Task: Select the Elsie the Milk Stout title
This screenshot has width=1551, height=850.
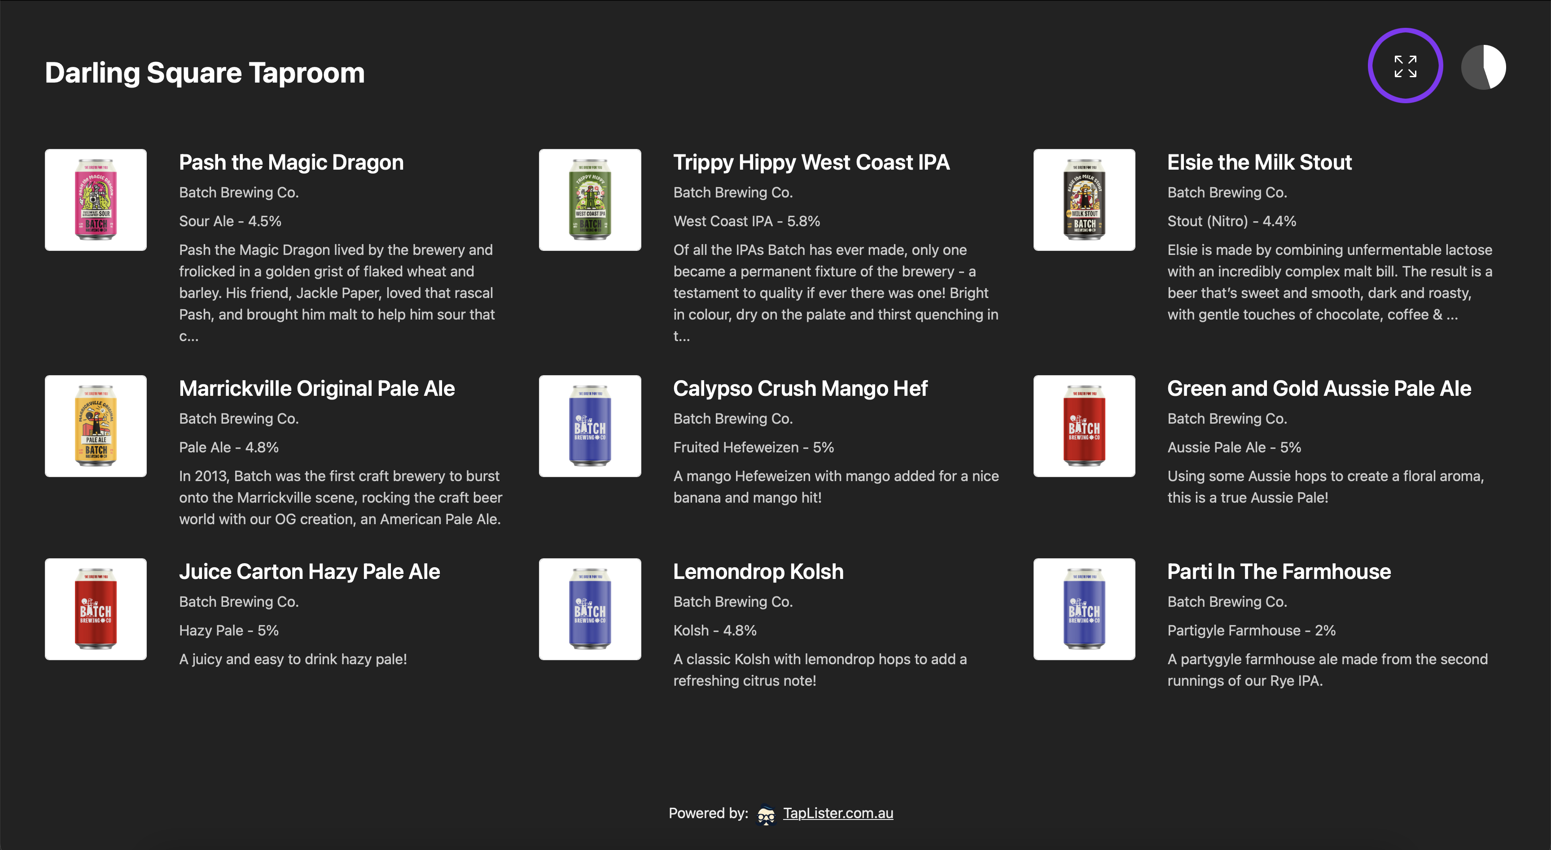Action: coord(1260,162)
